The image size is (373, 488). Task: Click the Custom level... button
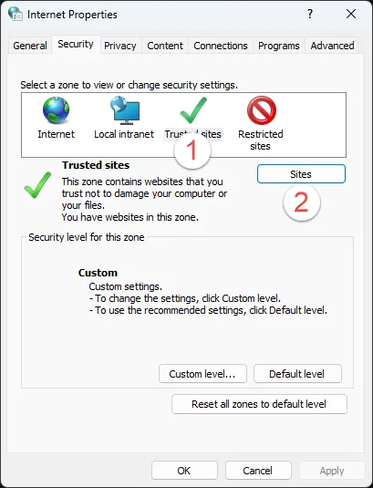click(202, 374)
